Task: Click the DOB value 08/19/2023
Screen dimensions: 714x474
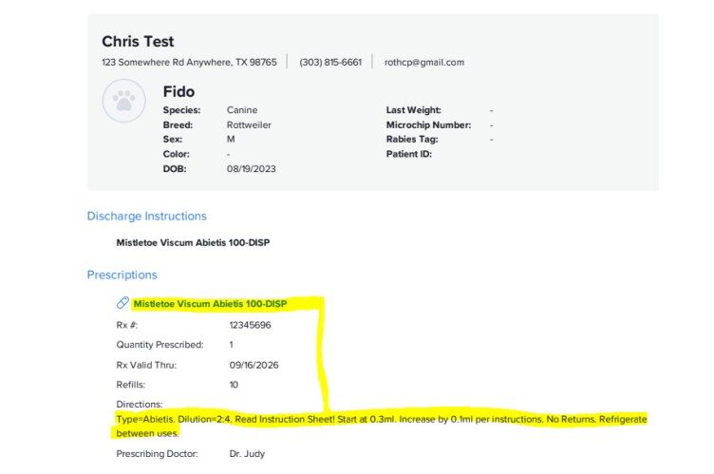Action: click(251, 168)
